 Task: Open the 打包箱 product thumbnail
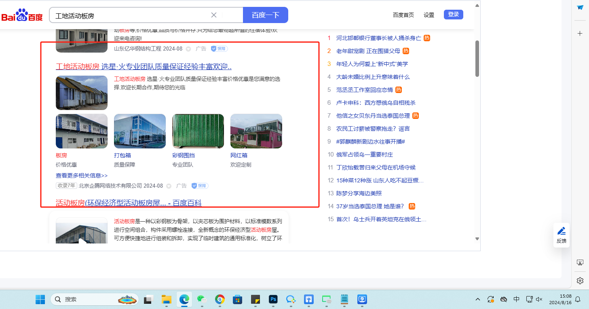(x=140, y=131)
